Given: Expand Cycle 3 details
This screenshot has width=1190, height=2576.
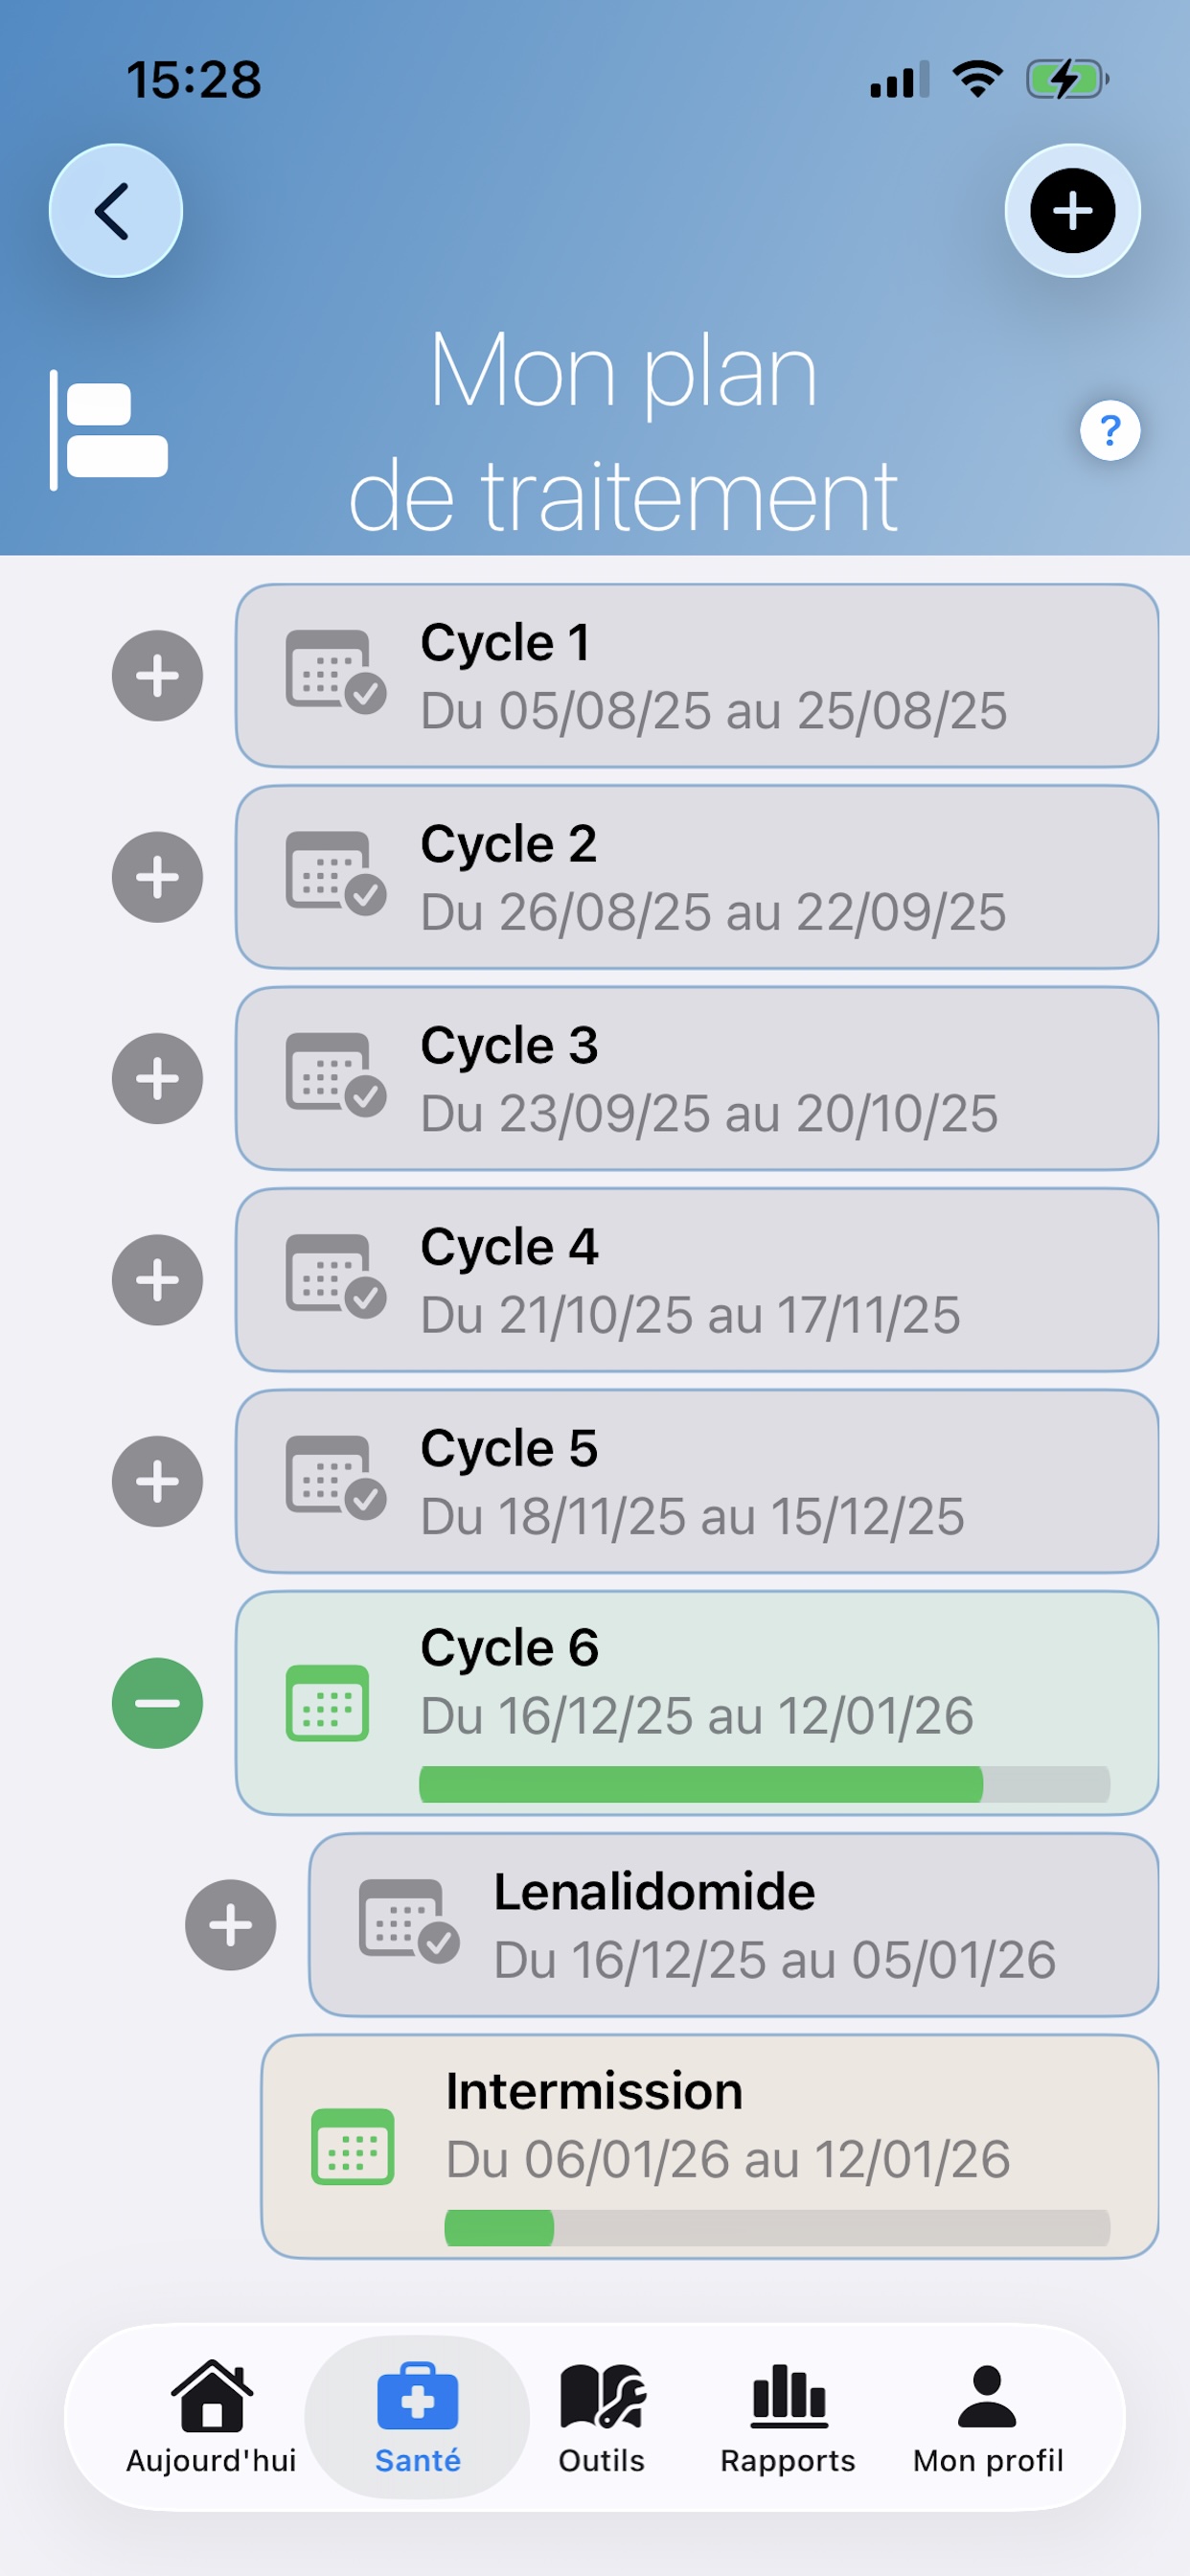Looking at the screenshot, I should pyautogui.click(x=157, y=1078).
